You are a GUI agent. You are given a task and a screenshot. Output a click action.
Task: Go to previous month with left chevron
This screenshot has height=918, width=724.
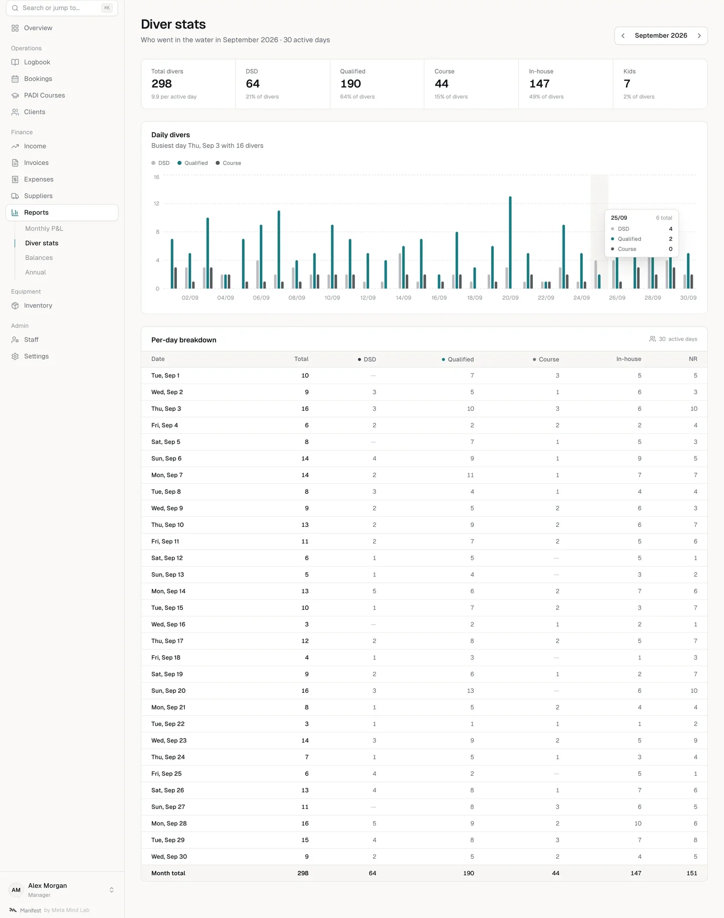[623, 36]
